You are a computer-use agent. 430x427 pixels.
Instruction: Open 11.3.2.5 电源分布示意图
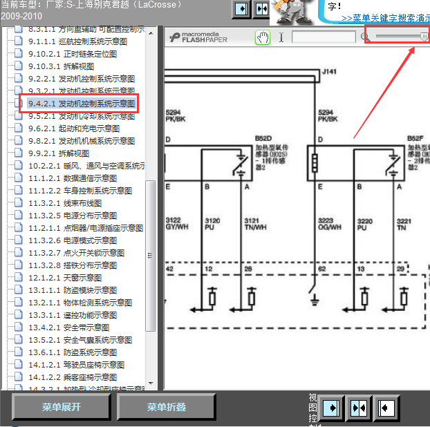coord(73,216)
